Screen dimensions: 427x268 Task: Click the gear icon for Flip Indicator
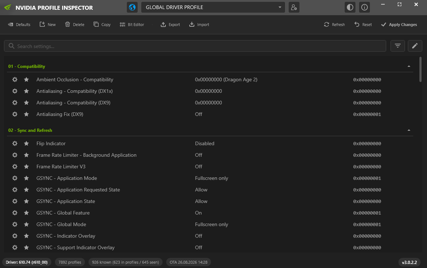(15, 143)
